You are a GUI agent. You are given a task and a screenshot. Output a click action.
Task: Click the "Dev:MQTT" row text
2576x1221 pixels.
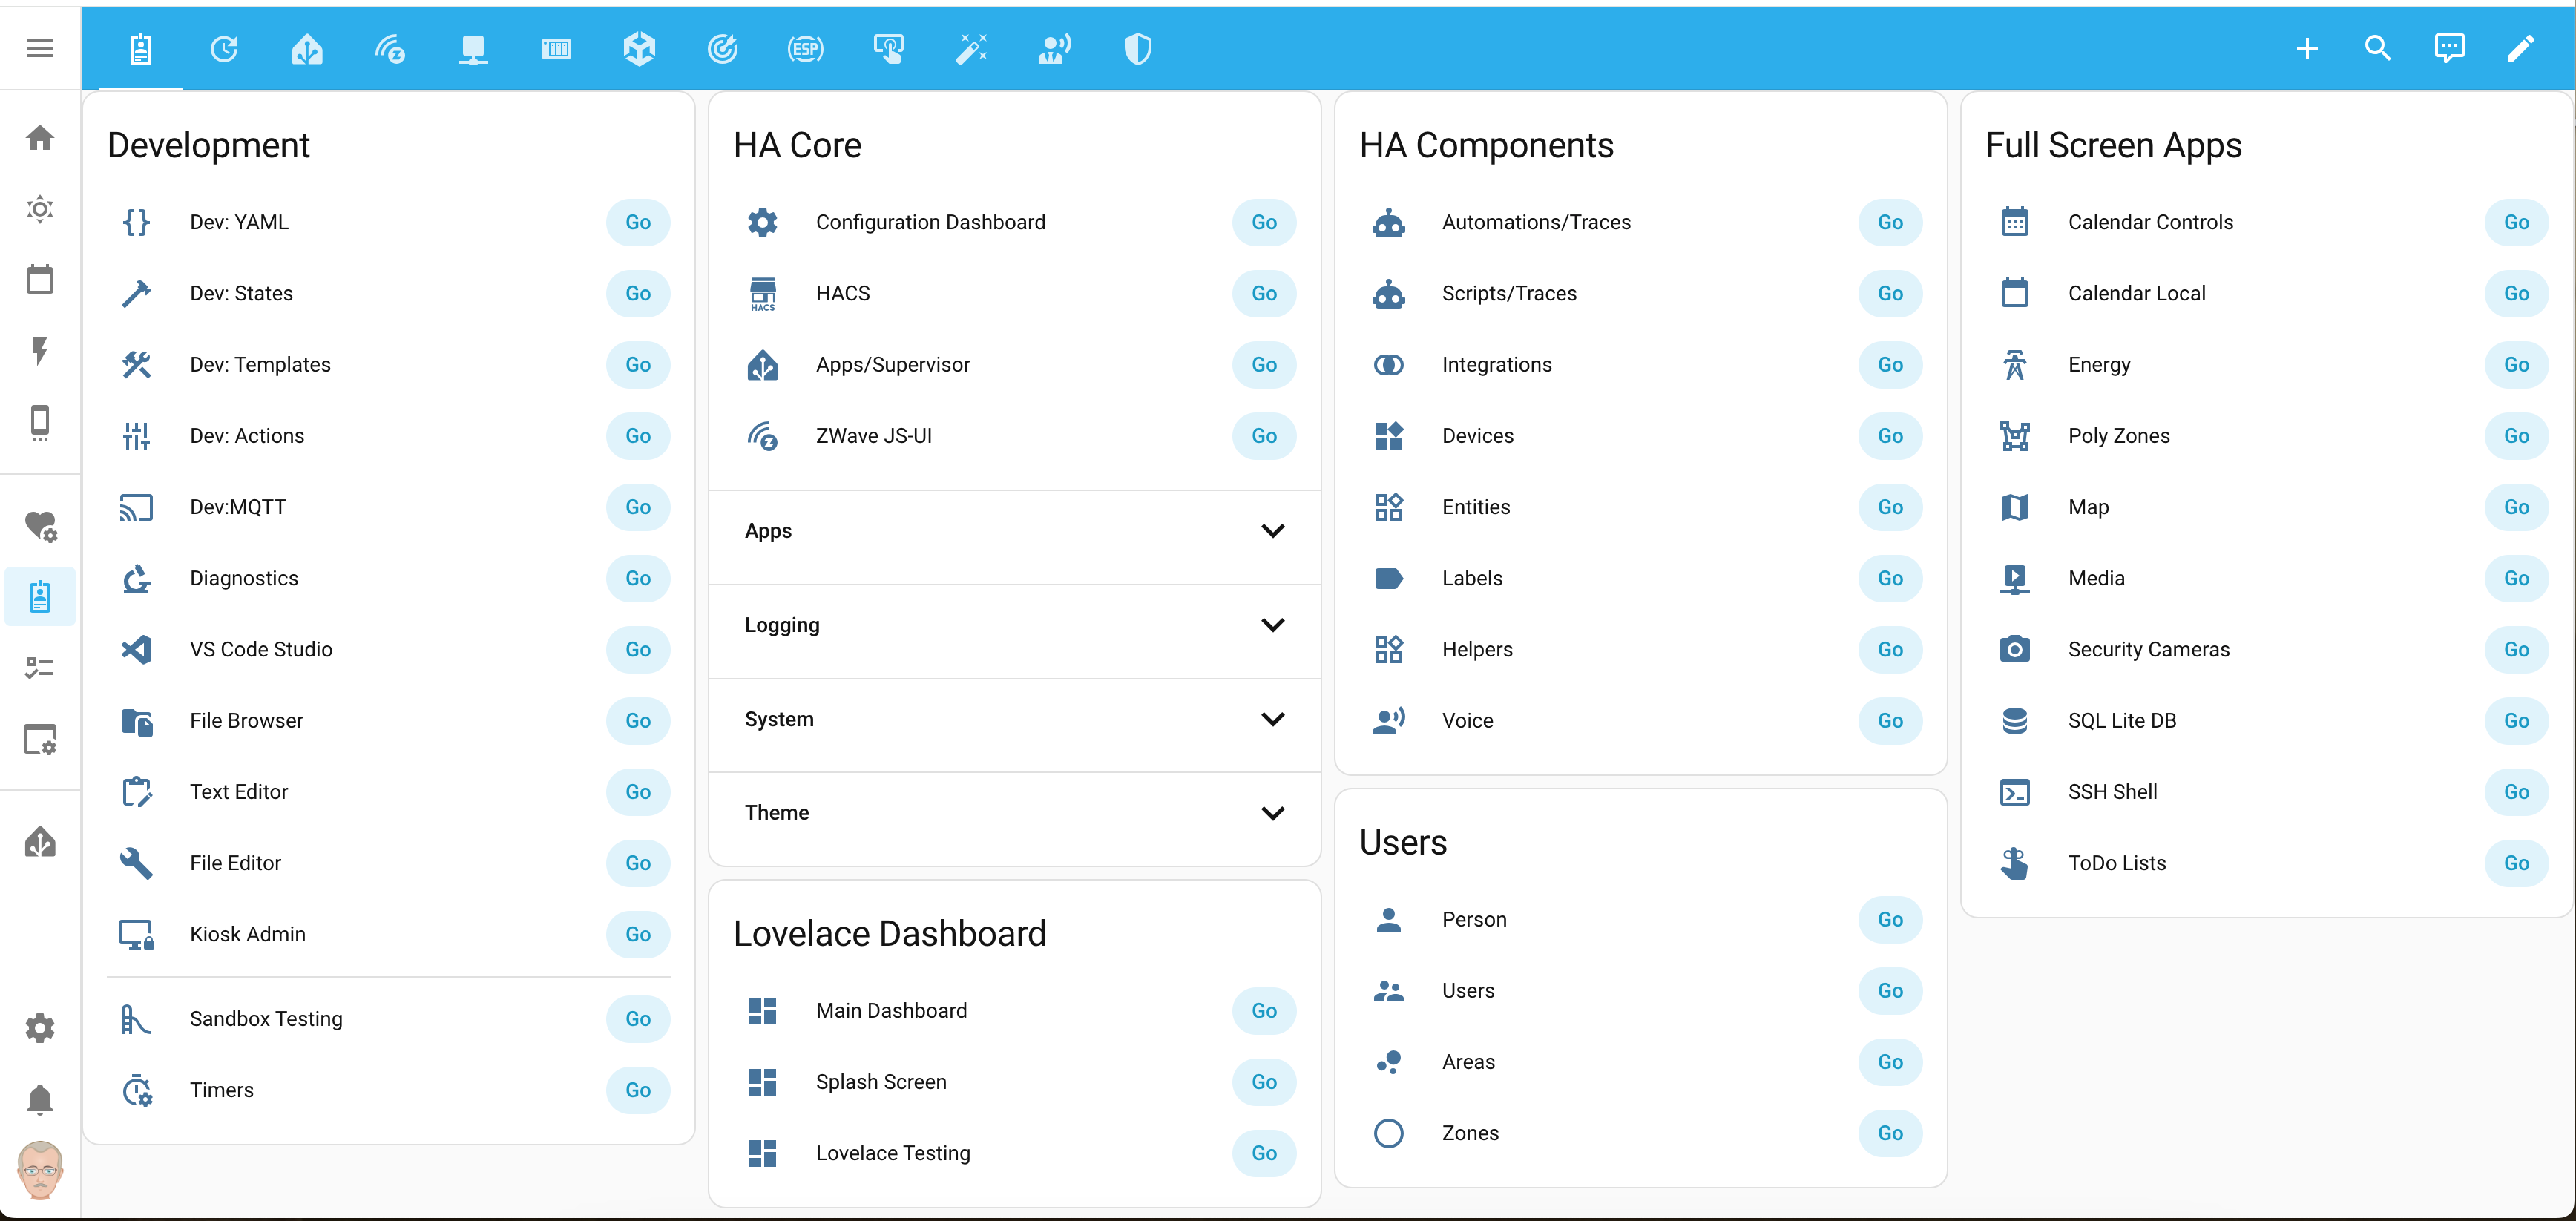tap(238, 508)
